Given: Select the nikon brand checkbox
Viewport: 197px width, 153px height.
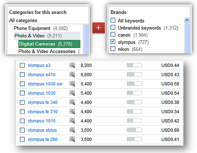Looking at the screenshot, I should pos(113,49).
